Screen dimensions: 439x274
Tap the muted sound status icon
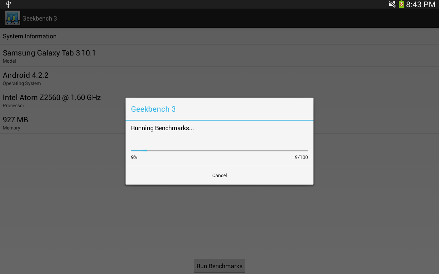click(x=392, y=4)
